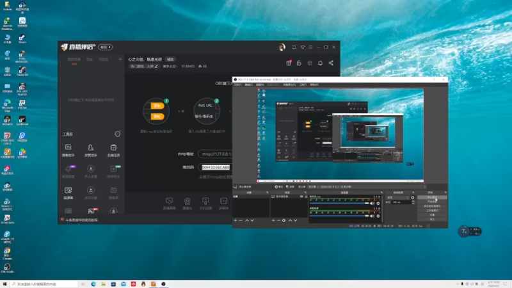Viewport: 512px width, 288px height.
Task: Adjust the first audio mixer volume slider
Action: [339, 204]
